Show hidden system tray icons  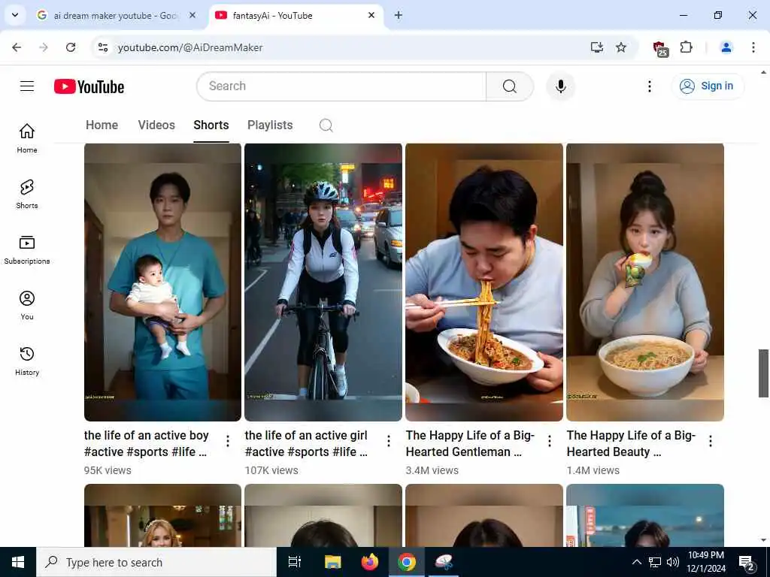(x=636, y=562)
